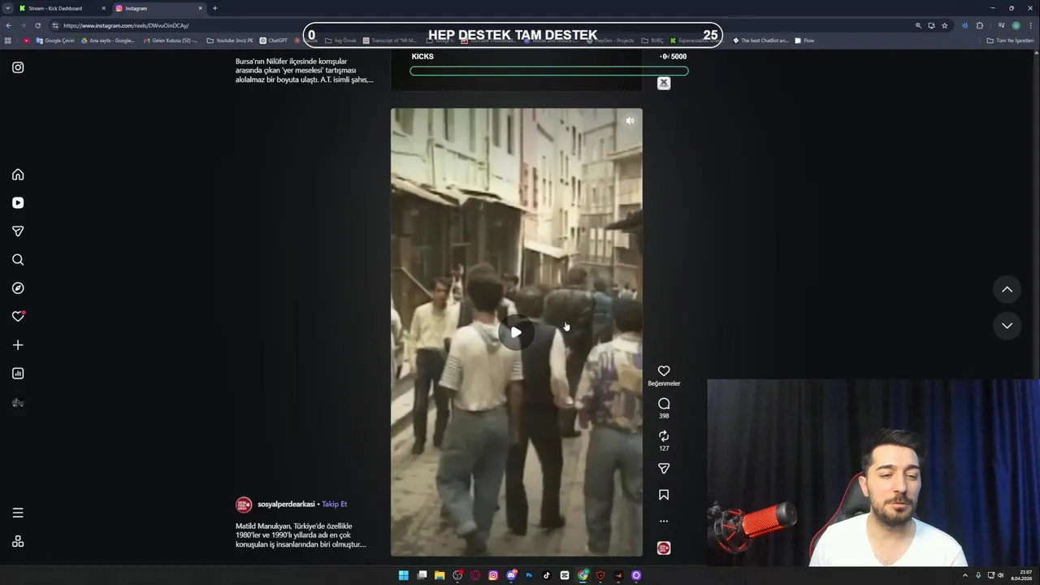
Task: Expand the Matild Manukyan caption text
Action: [x=301, y=535]
